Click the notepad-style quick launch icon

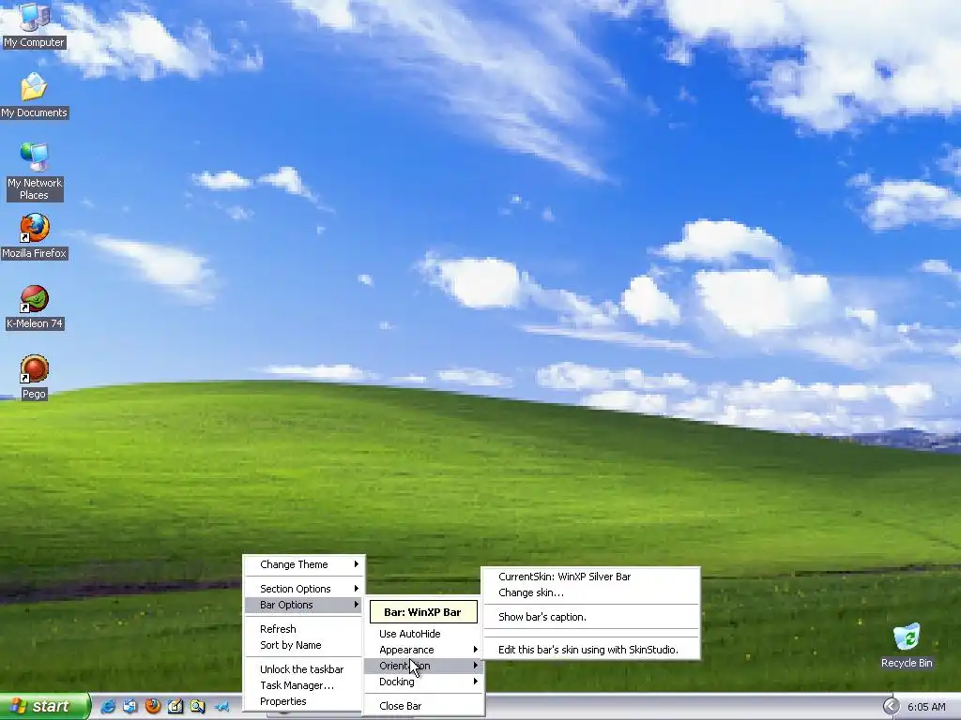pyautogui.click(x=175, y=707)
